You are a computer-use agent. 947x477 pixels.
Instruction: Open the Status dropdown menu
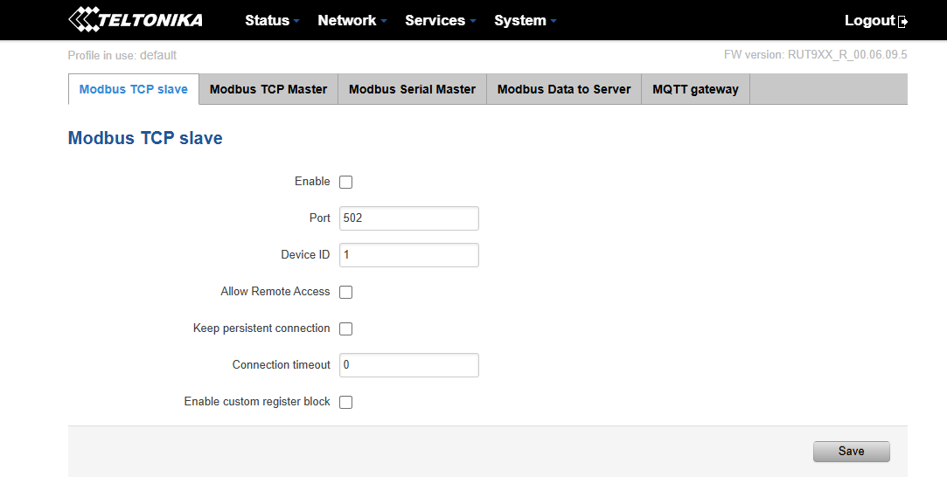(x=272, y=20)
